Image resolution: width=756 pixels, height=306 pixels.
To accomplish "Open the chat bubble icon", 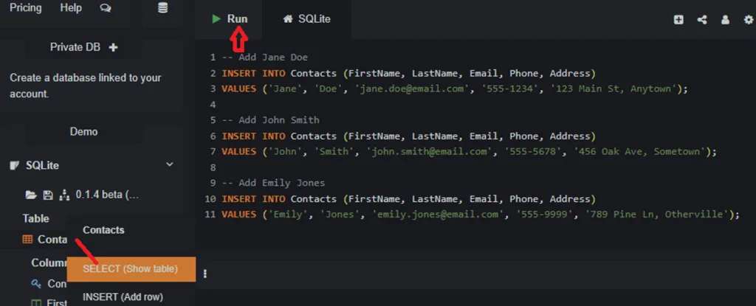I will 106,8.
